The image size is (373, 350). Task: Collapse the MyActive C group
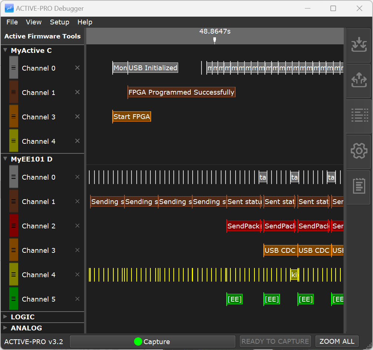pyautogui.click(x=5, y=50)
